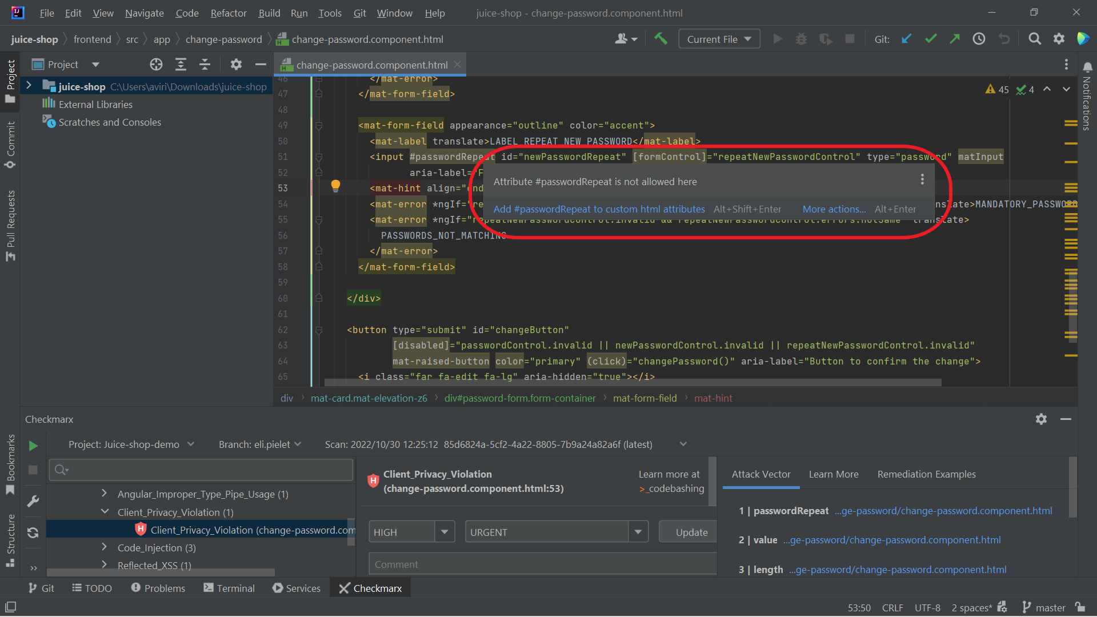Click the Git push arrow icon

click(x=955, y=39)
